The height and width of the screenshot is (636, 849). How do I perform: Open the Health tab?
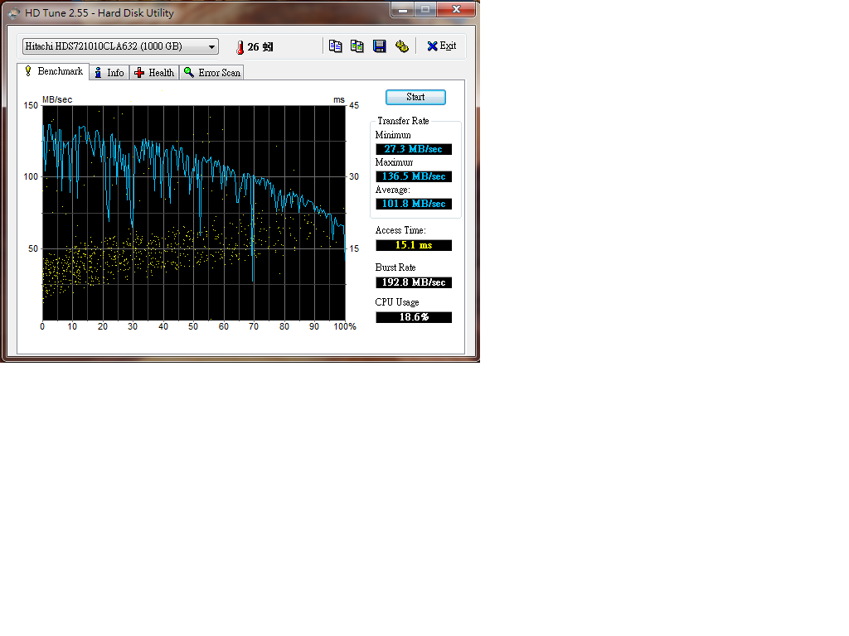coord(154,73)
